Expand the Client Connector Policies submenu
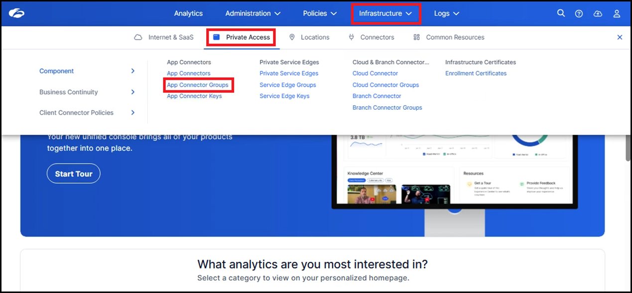This screenshot has height=293, width=632. point(87,113)
